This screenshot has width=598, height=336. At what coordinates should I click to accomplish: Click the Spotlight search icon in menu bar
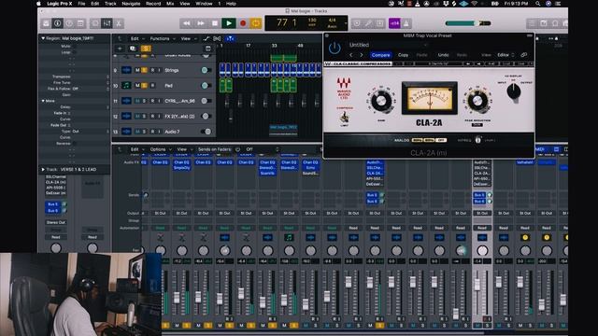538,4
